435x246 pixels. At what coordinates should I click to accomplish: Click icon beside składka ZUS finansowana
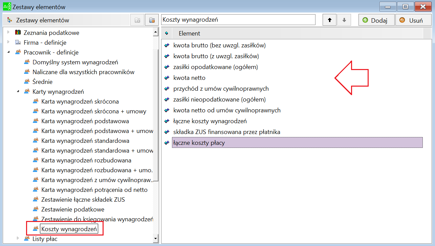click(166, 132)
